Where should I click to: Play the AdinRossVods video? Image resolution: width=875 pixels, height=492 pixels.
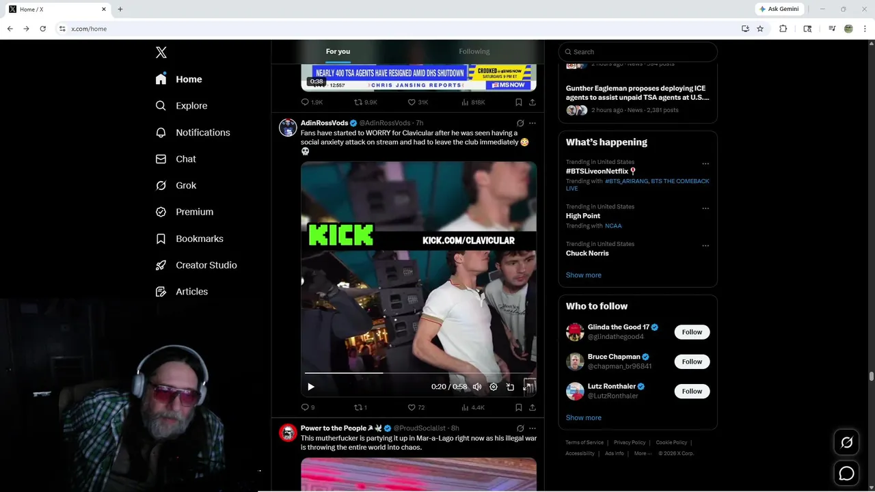311,387
